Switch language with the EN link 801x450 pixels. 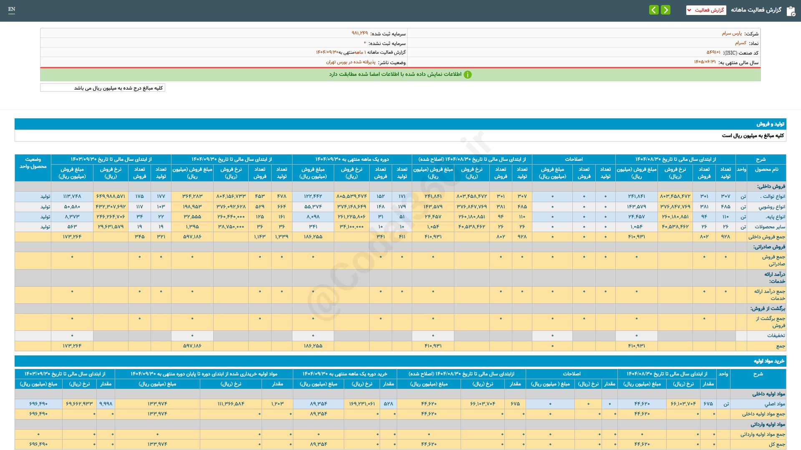(x=12, y=9)
